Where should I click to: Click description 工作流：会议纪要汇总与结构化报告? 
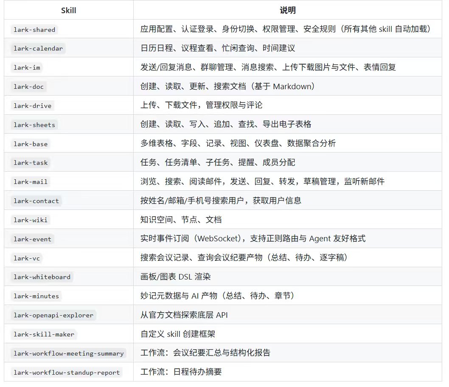tap(205, 353)
